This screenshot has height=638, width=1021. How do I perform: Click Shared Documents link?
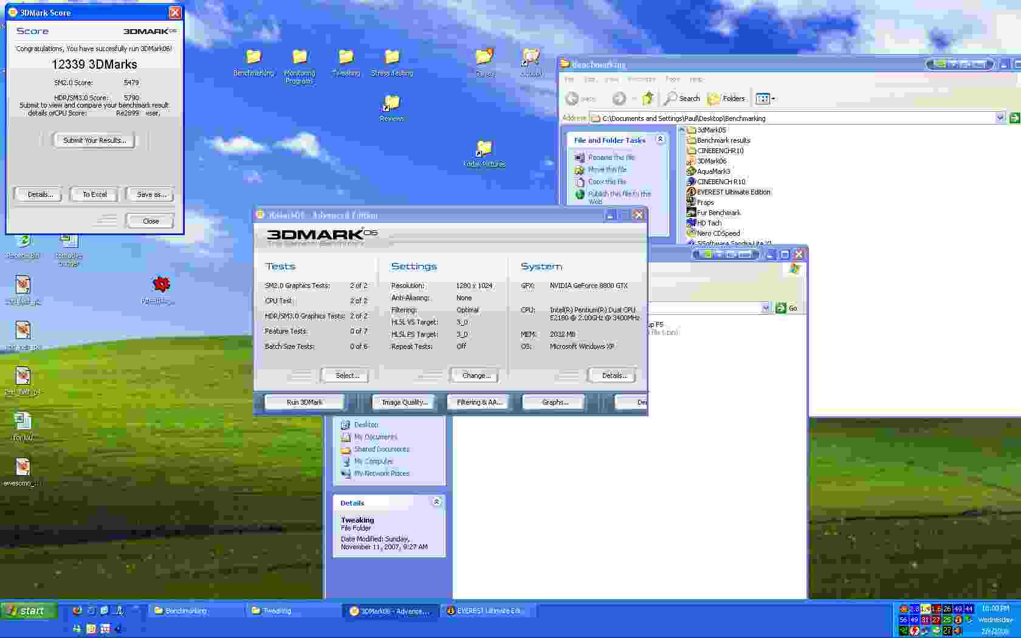pos(382,449)
